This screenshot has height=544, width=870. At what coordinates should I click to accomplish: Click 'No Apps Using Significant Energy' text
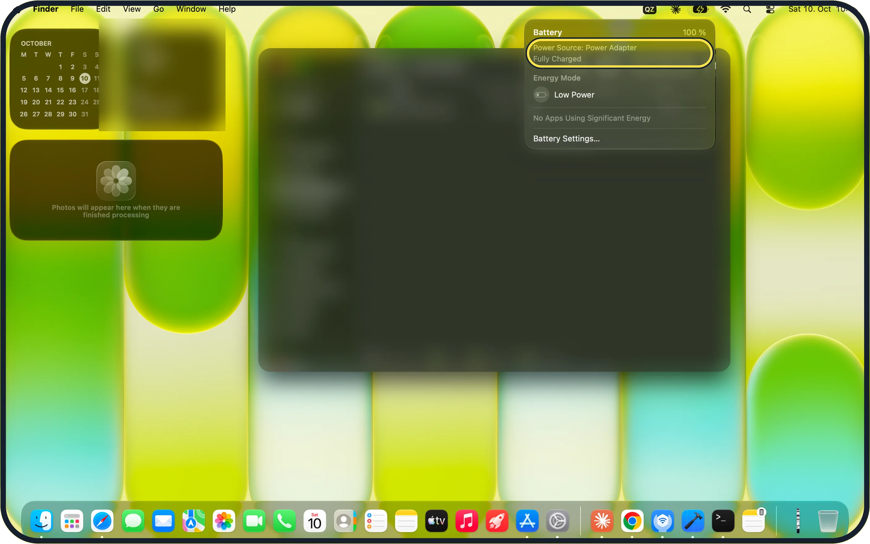592,118
